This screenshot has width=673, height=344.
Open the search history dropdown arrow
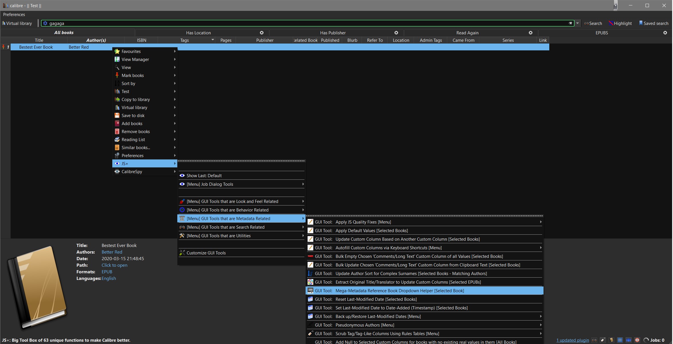tap(577, 23)
